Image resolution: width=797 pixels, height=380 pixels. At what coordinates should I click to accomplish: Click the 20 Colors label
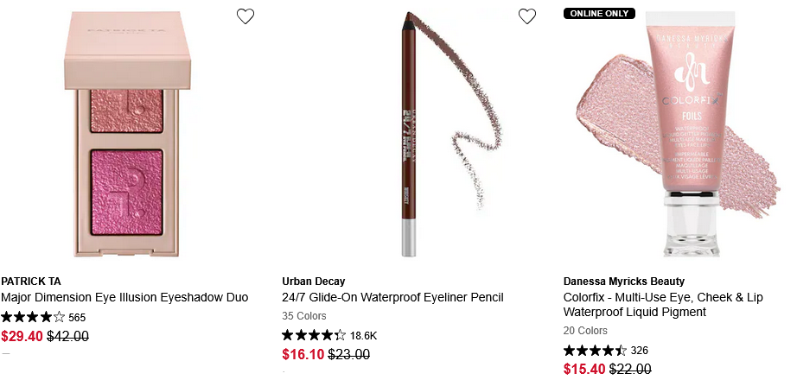click(585, 331)
